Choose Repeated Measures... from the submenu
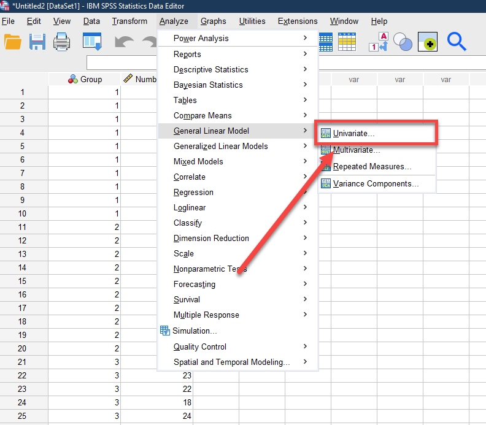This screenshot has height=425, width=486. [x=377, y=166]
